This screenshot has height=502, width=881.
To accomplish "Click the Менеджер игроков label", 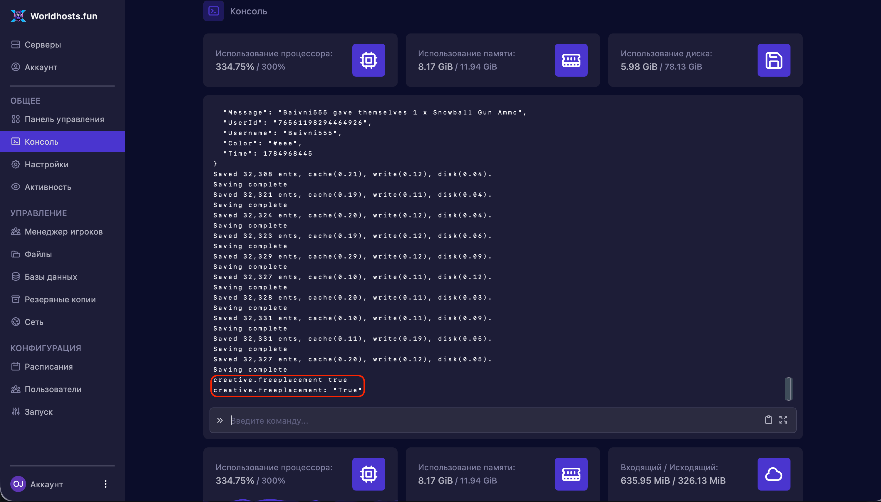I will coord(63,232).
